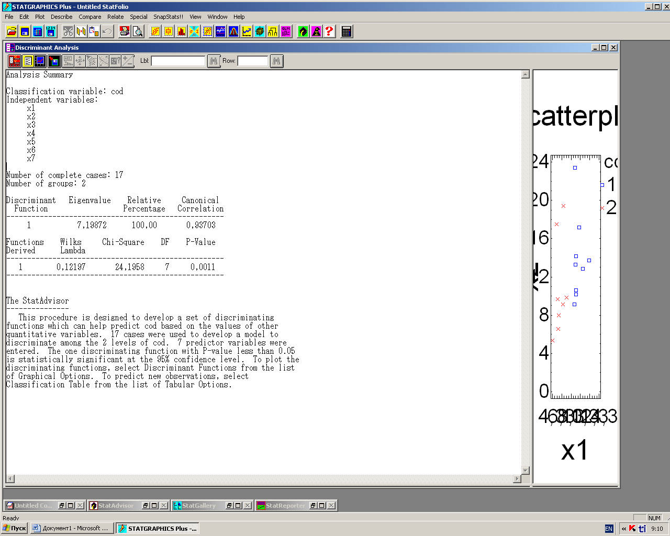The height and width of the screenshot is (536, 670).
Task: Click into the Lbl input field
Action: [x=178, y=61]
